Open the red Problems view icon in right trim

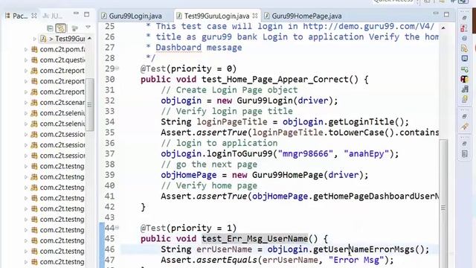(464, 28)
